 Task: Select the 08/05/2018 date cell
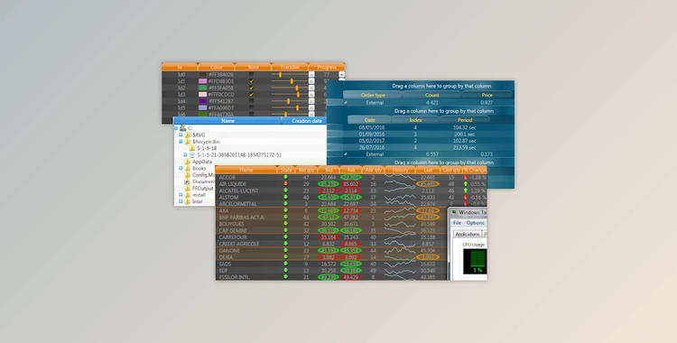(372, 127)
